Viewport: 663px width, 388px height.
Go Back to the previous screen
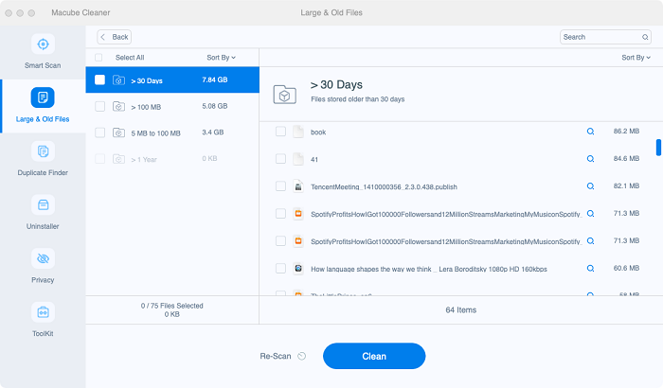[x=115, y=37]
